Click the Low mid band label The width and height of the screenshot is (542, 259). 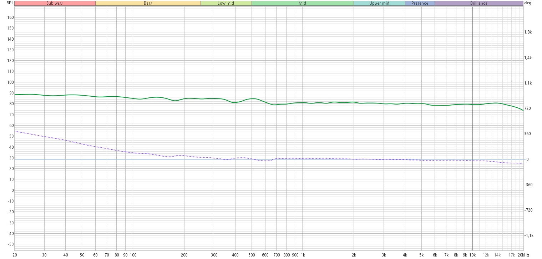[x=226, y=3]
